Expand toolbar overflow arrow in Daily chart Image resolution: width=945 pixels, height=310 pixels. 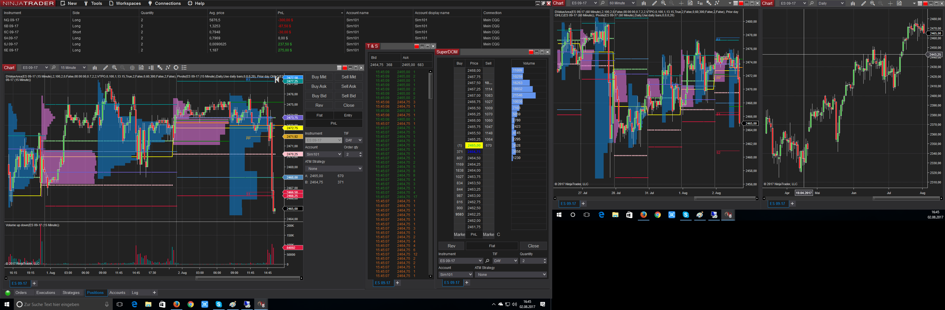[x=914, y=3]
